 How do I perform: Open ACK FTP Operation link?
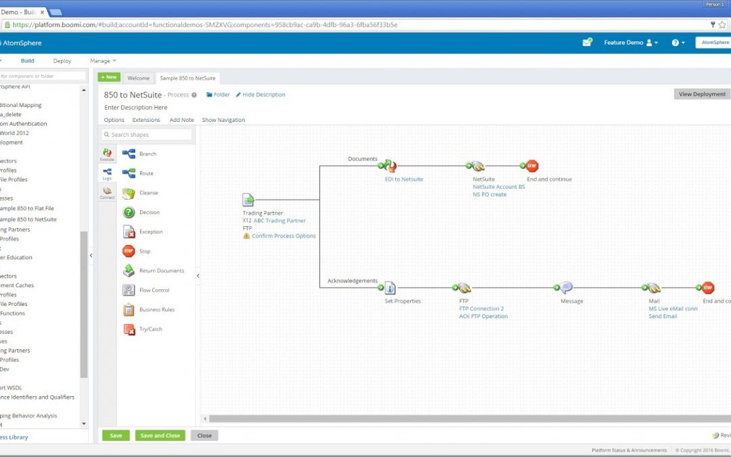pyautogui.click(x=483, y=316)
